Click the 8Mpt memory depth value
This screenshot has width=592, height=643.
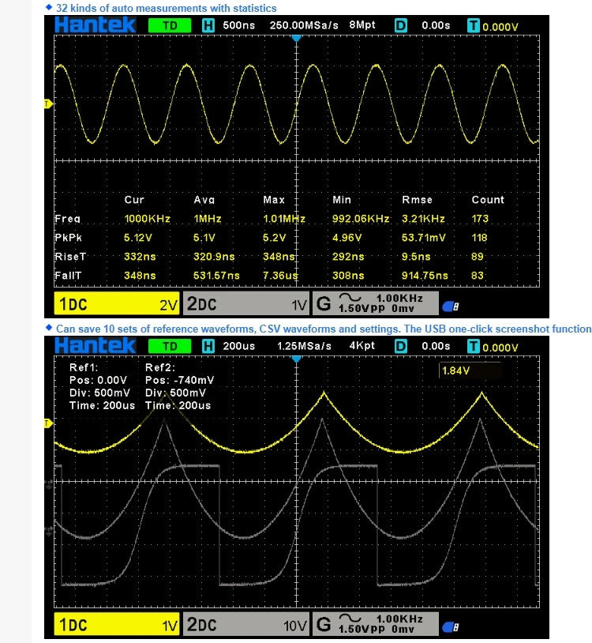point(362,25)
